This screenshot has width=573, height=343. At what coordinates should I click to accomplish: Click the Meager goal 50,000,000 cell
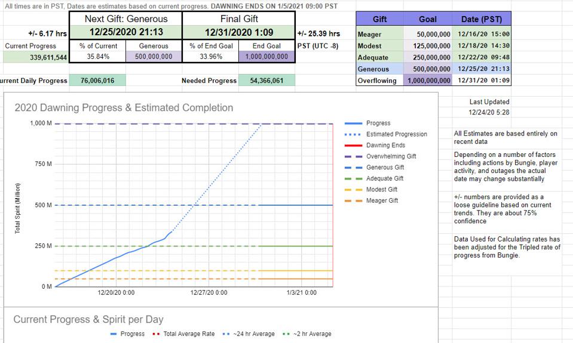(x=428, y=34)
